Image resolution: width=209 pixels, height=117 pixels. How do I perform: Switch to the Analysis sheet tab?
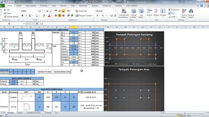(x=48, y=112)
